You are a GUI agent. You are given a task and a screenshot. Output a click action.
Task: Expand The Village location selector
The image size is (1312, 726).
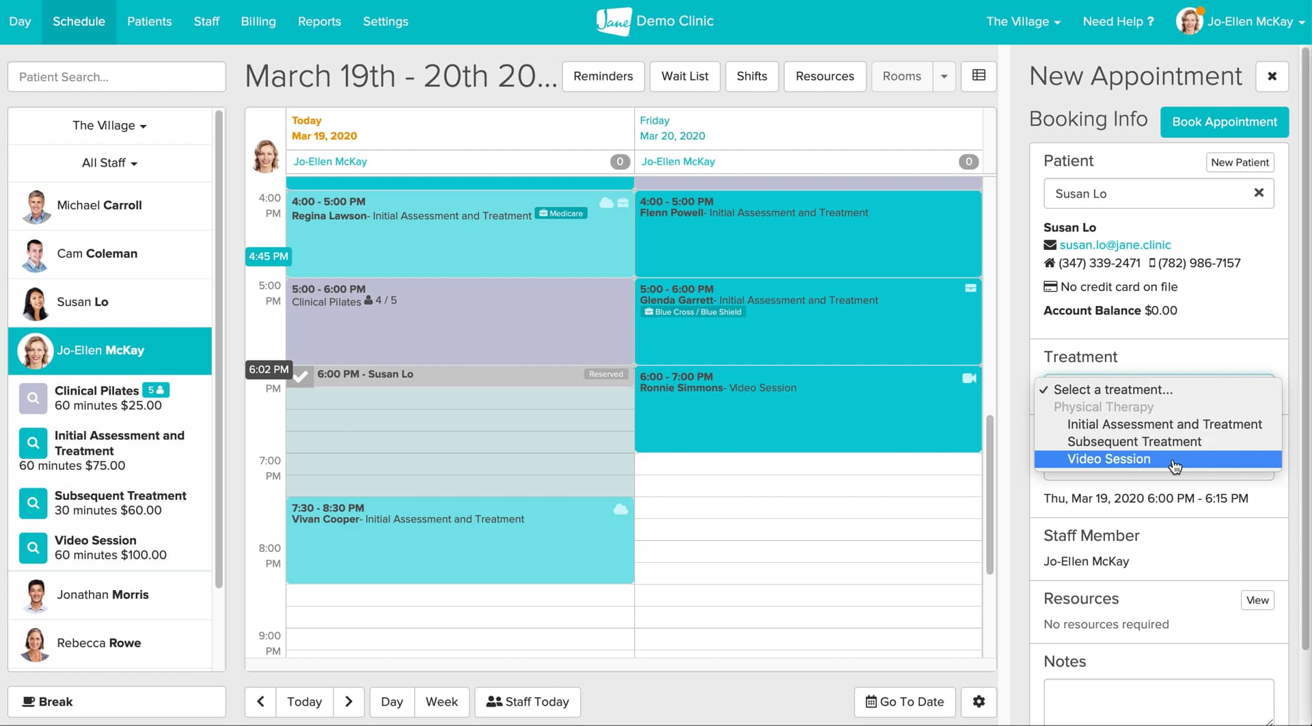pyautogui.click(x=108, y=125)
